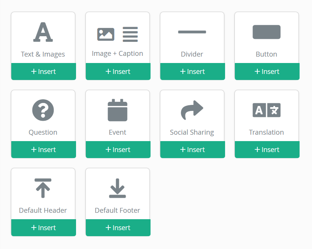Select the Translation language icon
This screenshot has height=249, width=312.
click(266, 110)
